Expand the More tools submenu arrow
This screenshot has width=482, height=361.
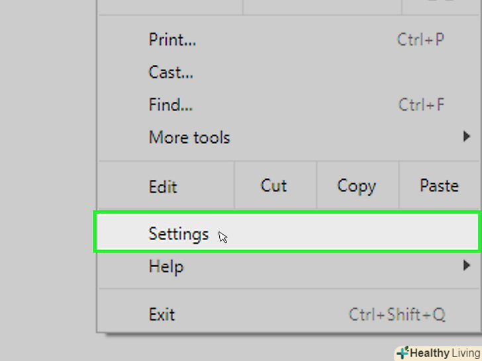tap(467, 138)
